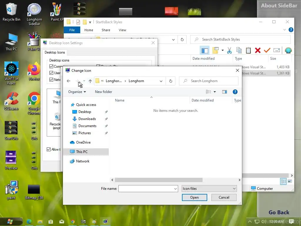This screenshot has height=226, width=301.
Task: Click the orange checkmark toolbar icon
Action: (267, 50)
